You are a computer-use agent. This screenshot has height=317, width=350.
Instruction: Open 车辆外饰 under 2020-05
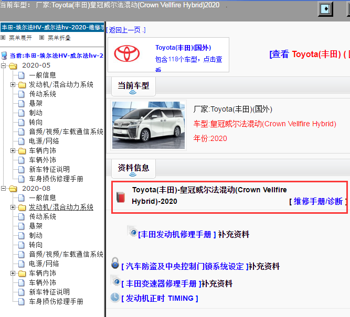43,160
